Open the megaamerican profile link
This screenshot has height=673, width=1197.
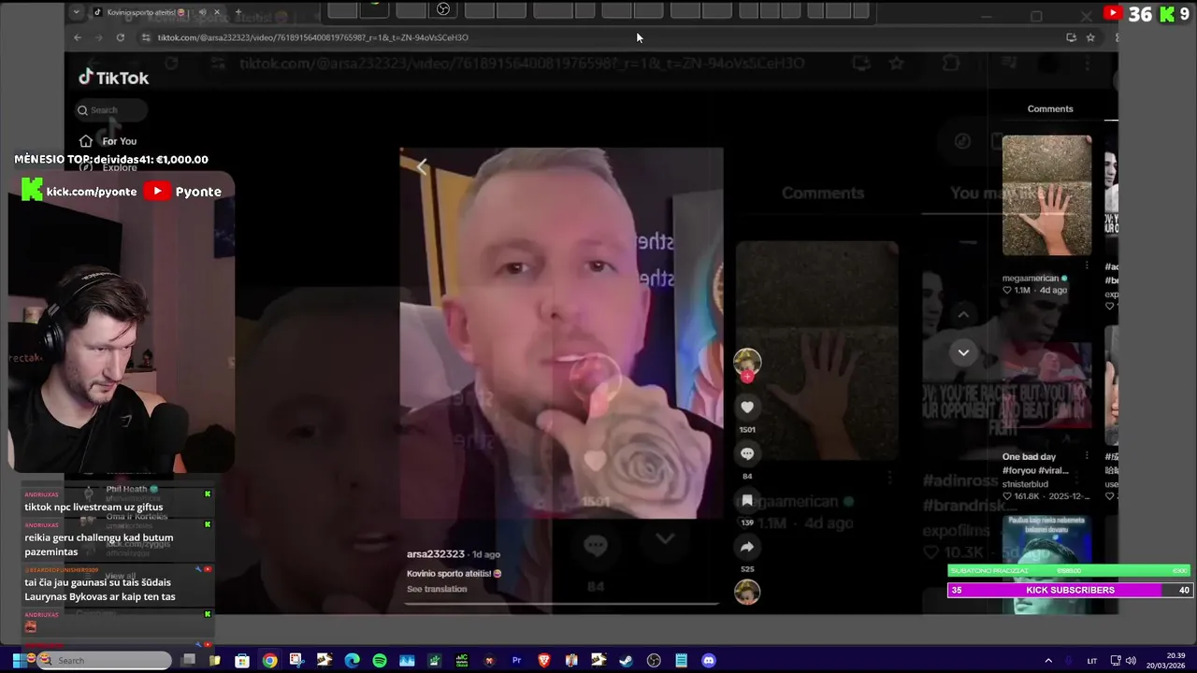tap(1030, 278)
